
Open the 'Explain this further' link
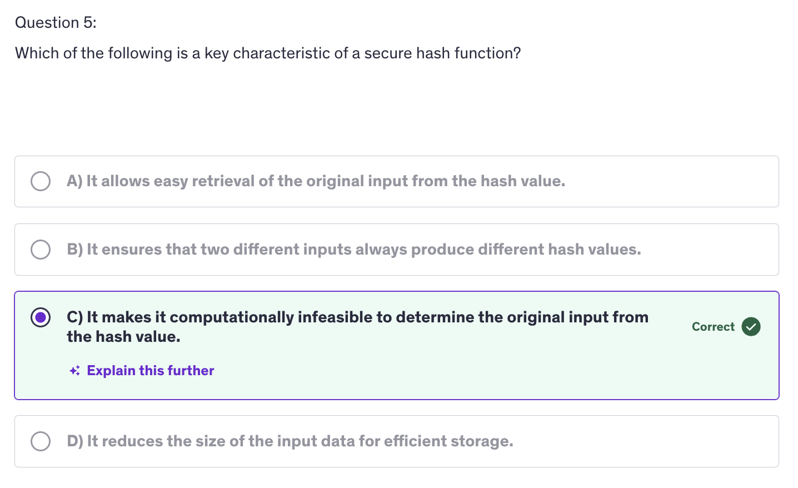pos(150,371)
